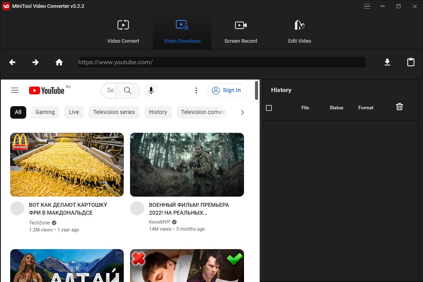Expand the YouTube sidebar hamburger menu

(15, 90)
